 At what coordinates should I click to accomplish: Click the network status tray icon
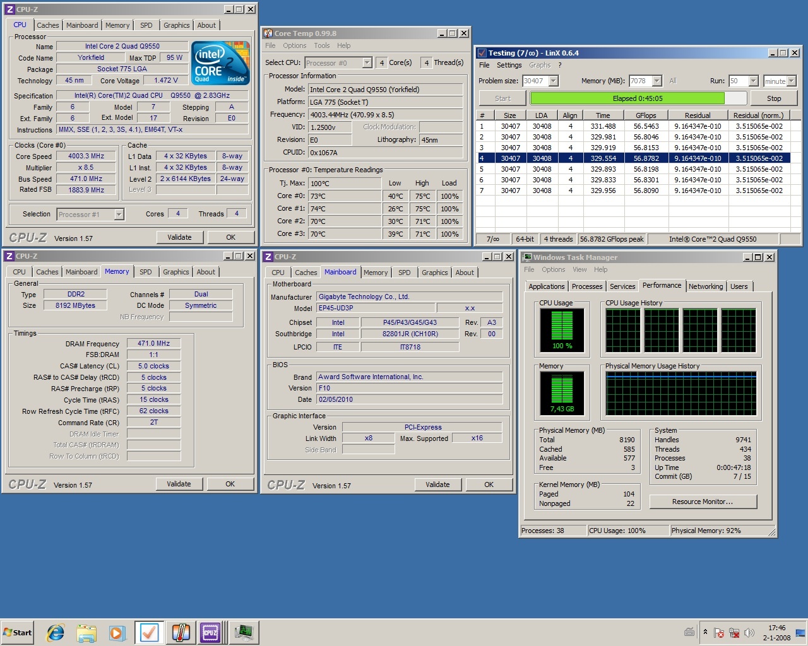click(x=734, y=633)
